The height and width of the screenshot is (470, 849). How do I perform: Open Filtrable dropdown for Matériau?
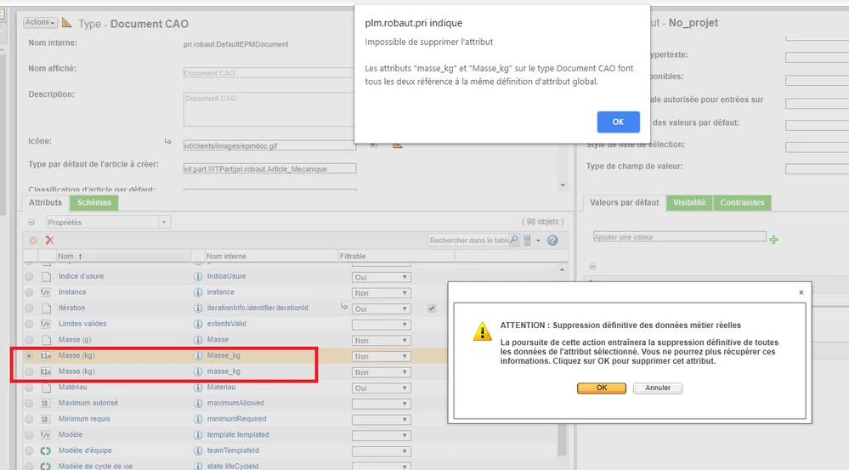tap(382, 388)
